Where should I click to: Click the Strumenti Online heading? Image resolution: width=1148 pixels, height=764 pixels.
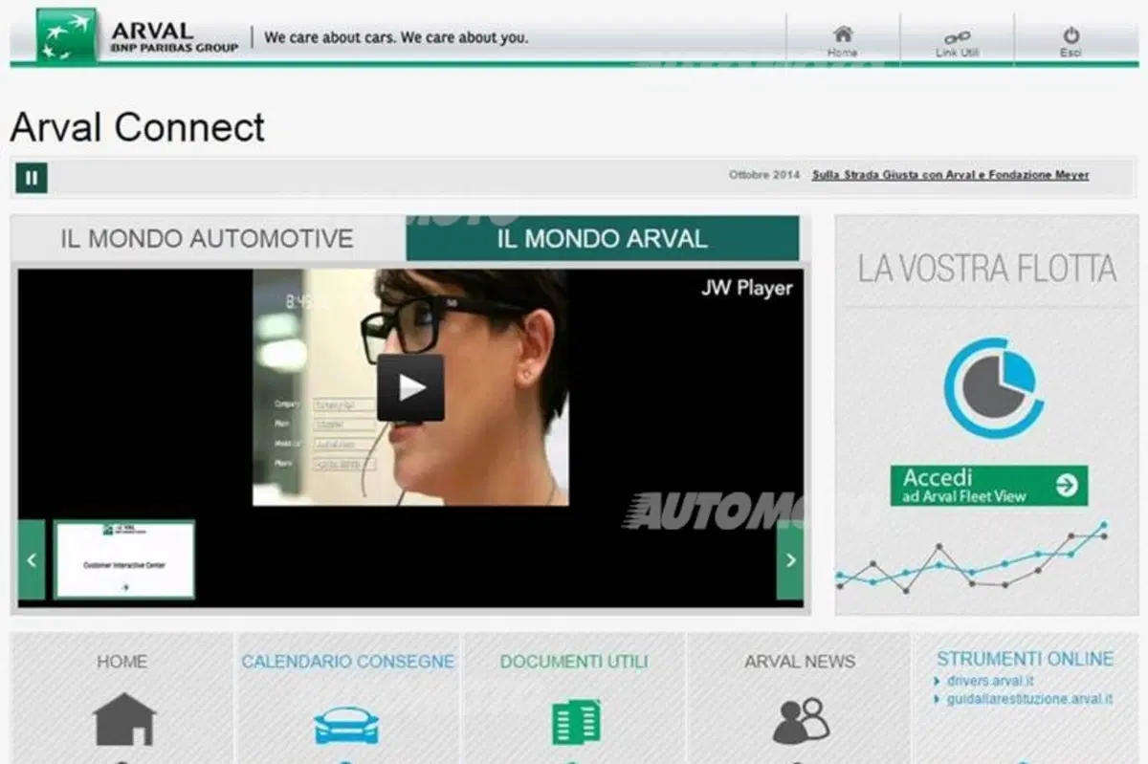[1026, 659]
